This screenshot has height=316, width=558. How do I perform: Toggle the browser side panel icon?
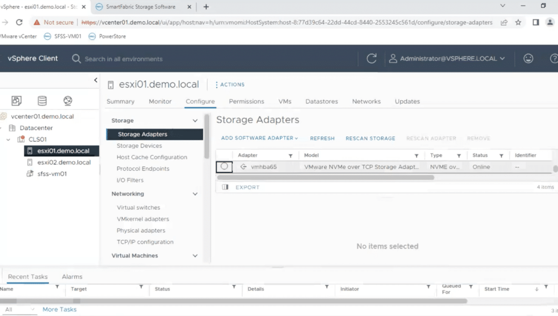[x=536, y=22]
